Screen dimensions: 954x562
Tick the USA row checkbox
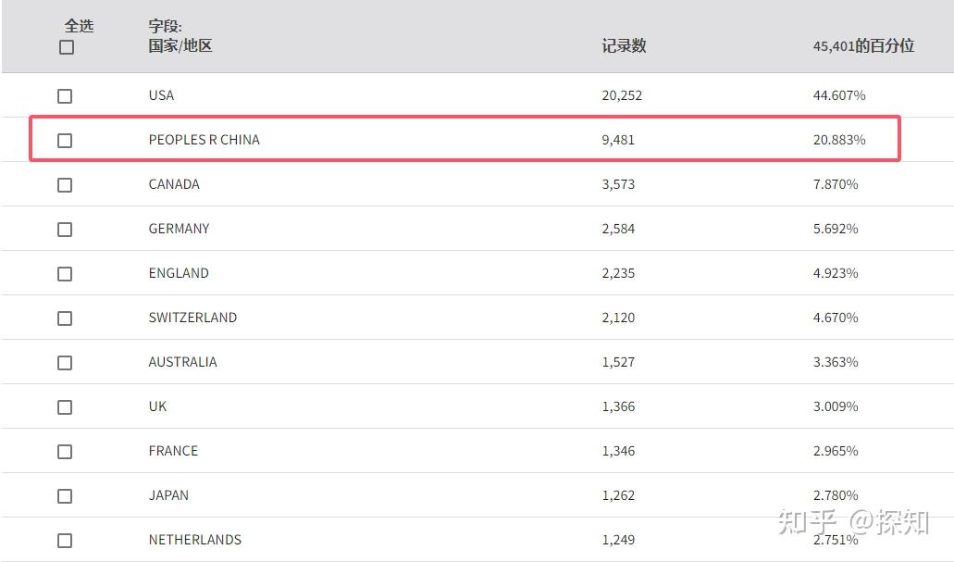coord(65,96)
